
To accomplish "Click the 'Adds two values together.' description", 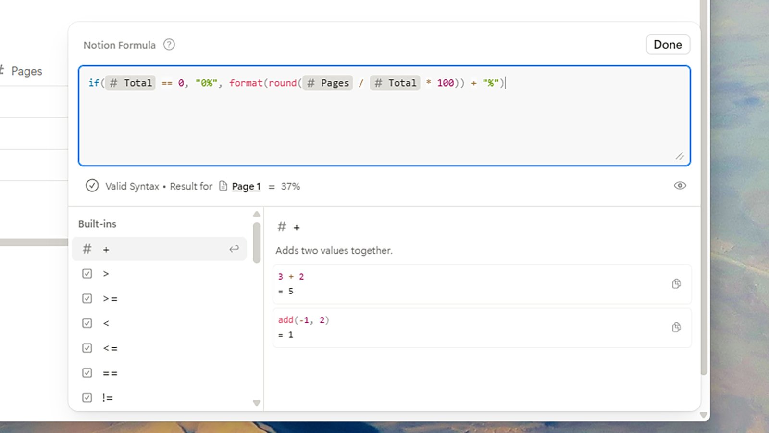I will 334,250.
